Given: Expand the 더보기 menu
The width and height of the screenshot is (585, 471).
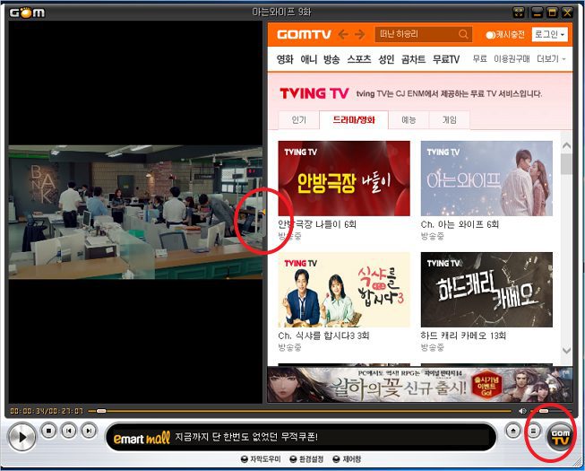Looking at the screenshot, I should pyautogui.click(x=551, y=59).
